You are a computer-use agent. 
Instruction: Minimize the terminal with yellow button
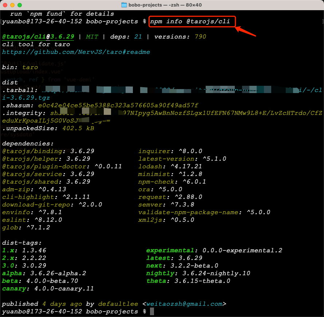12,5
